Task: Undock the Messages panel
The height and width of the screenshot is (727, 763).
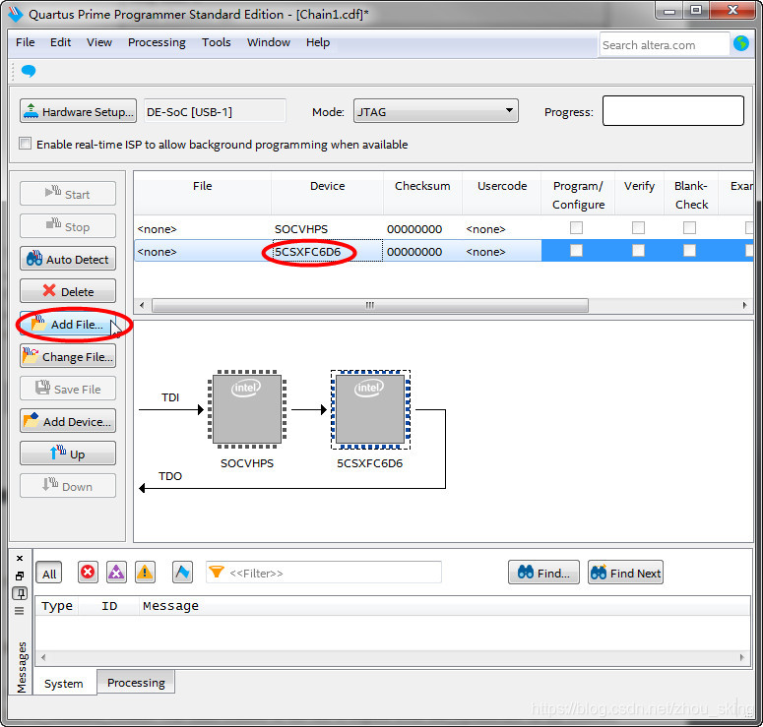Action: [x=20, y=576]
